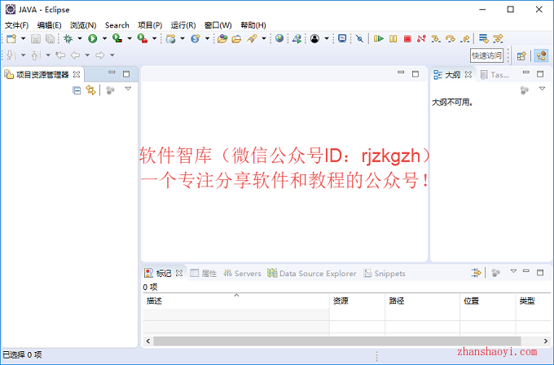
Task: Click the Drop to Frame icon
Action: click(x=483, y=38)
